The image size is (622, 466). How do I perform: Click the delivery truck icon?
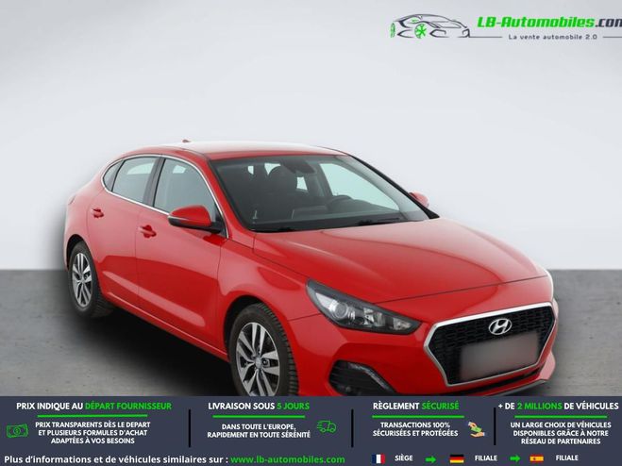coord(327,426)
